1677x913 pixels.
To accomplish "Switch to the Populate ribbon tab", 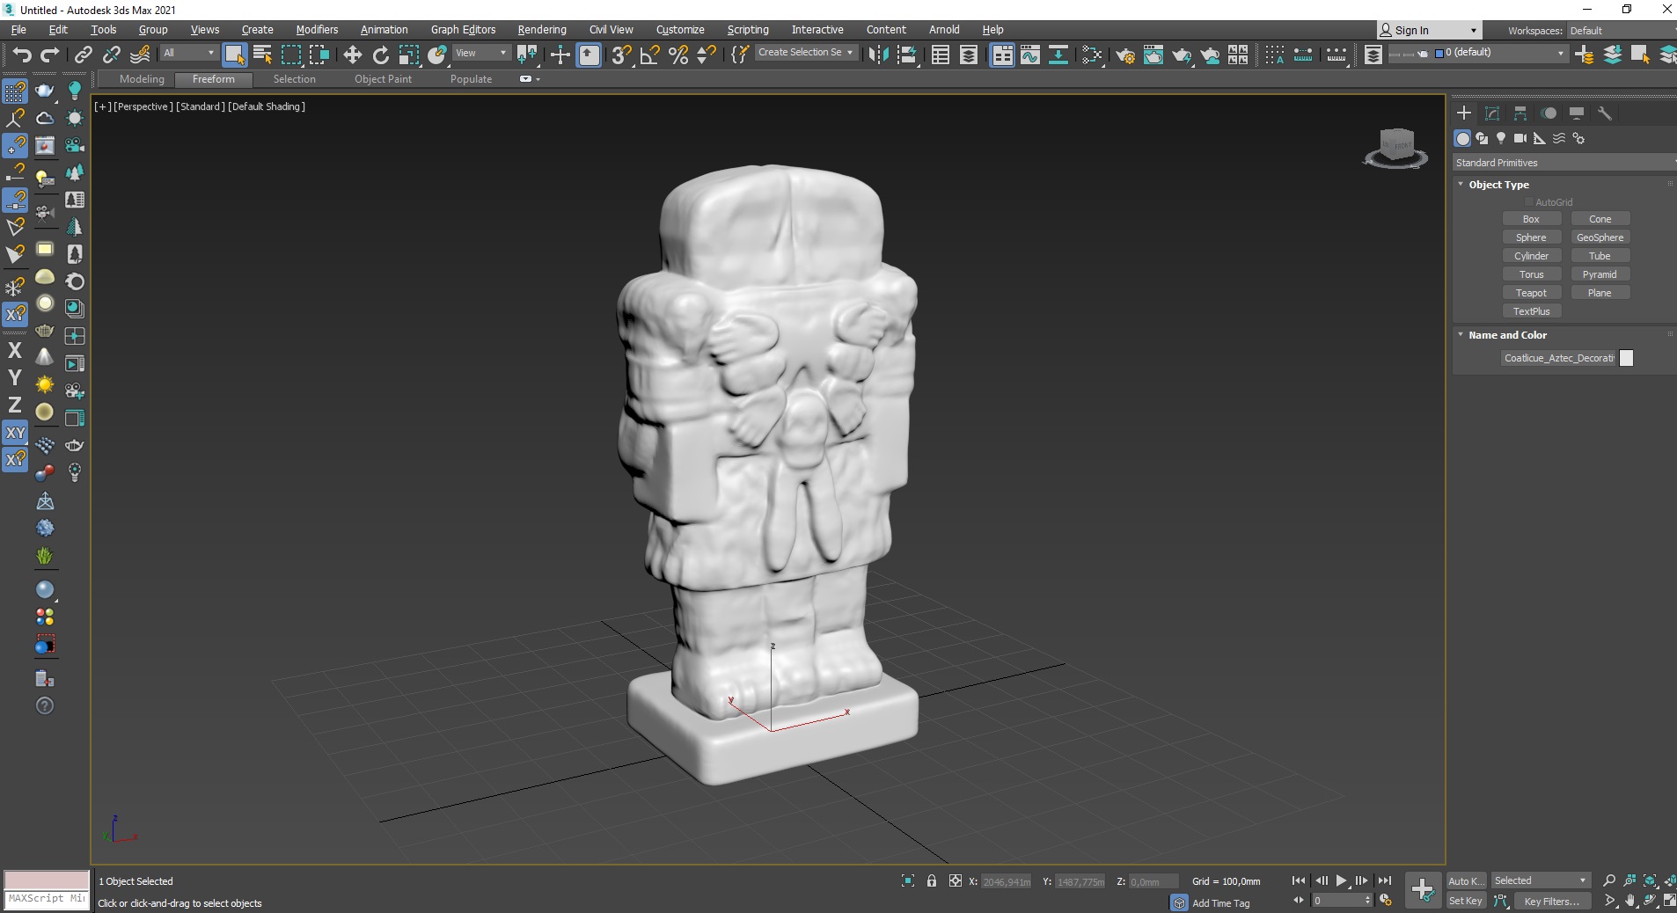I will (471, 79).
